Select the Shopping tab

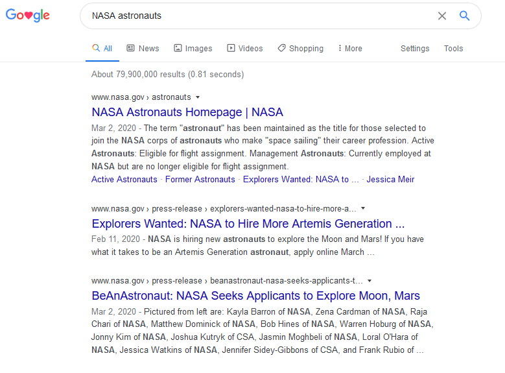(300, 49)
